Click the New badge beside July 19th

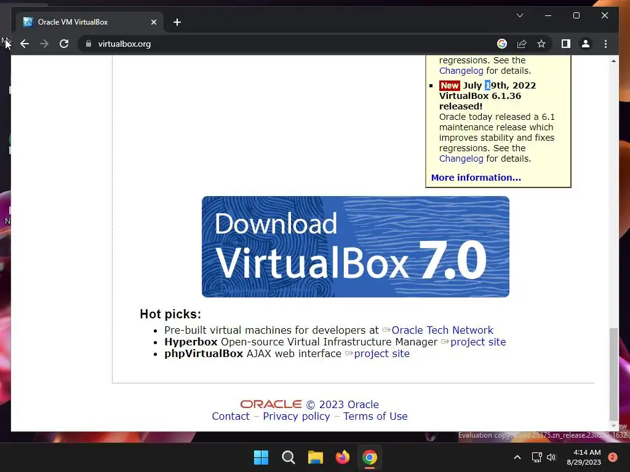pos(449,85)
